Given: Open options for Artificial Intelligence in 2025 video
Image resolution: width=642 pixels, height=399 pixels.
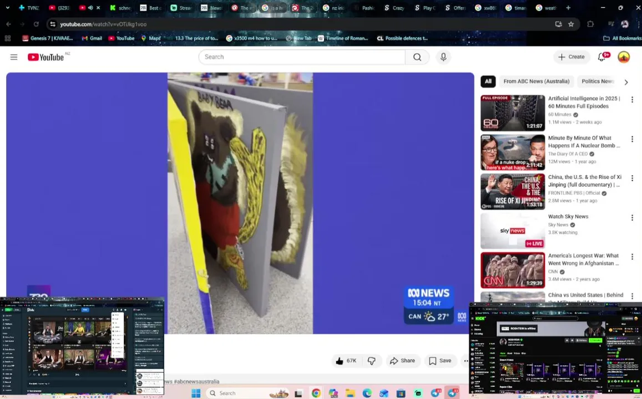Looking at the screenshot, I should click(632, 99).
